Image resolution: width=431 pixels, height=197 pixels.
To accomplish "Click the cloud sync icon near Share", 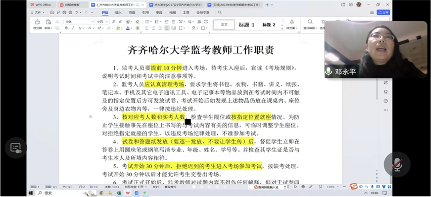I will pos(372,13).
